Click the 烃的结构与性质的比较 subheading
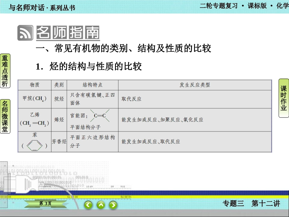 (x=89, y=66)
